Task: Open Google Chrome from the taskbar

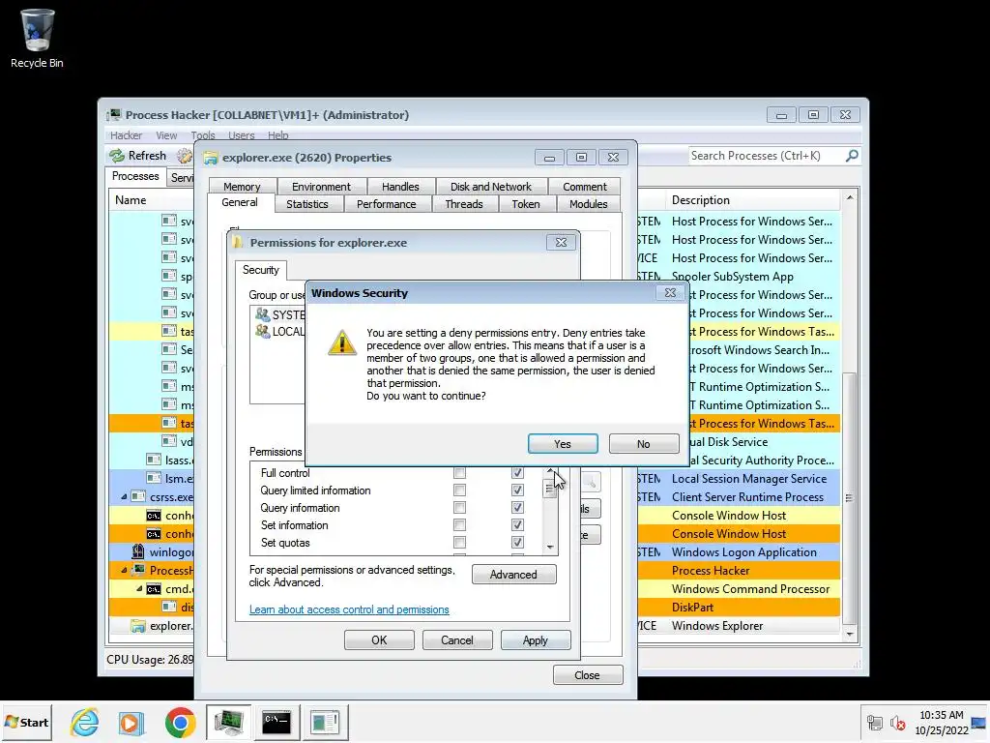Action: [x=180, y=722]
